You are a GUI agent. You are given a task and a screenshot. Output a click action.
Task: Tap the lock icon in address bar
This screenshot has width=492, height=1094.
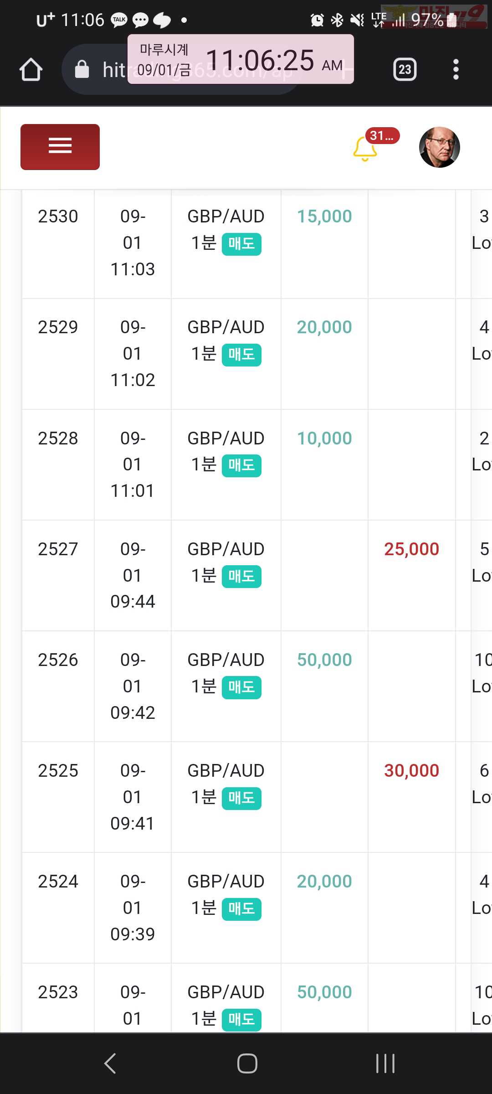click(82, 69)
